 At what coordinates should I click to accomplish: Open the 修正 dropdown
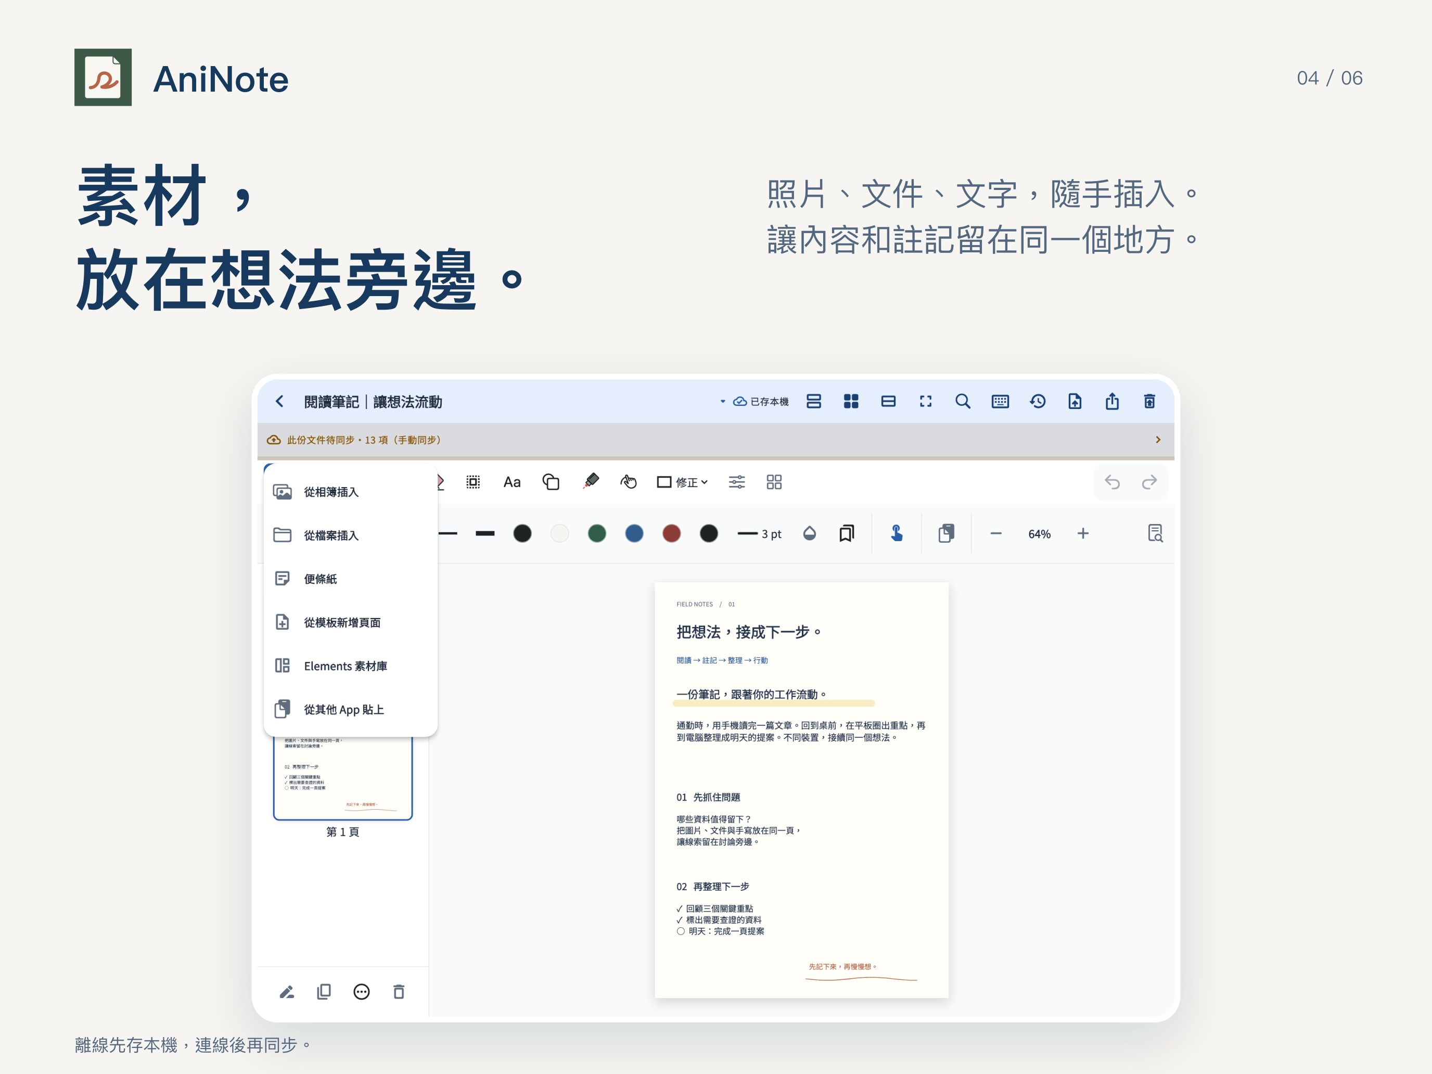point(683,482)
